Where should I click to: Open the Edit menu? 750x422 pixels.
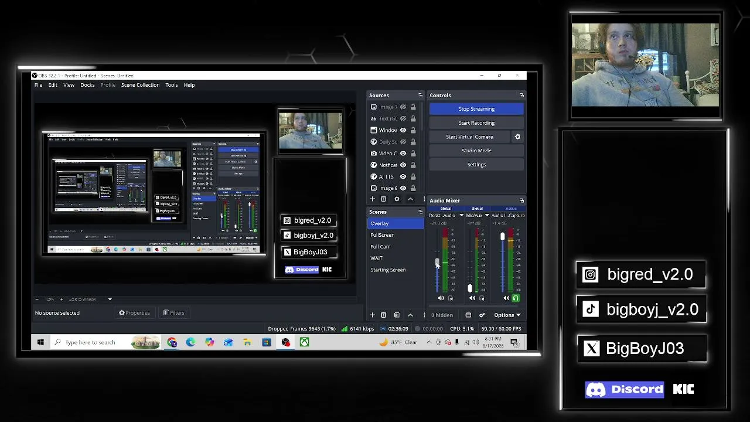pyautogui.click(x=53, y=85)
